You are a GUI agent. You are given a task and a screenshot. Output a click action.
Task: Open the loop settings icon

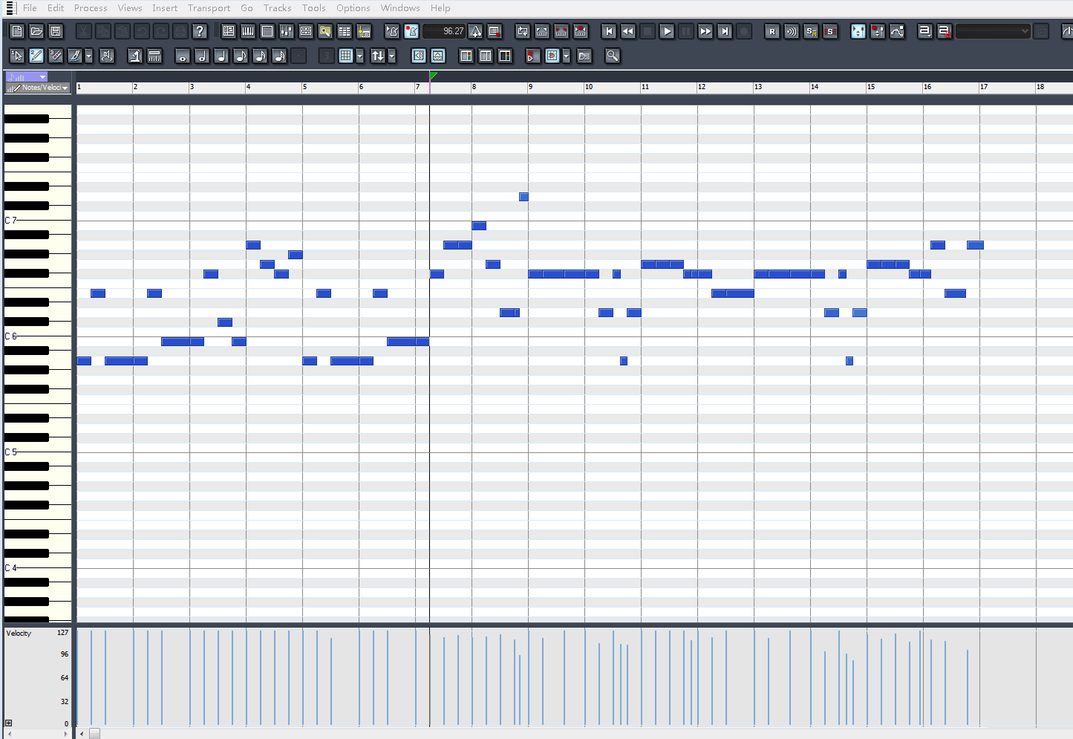[523, 31]
